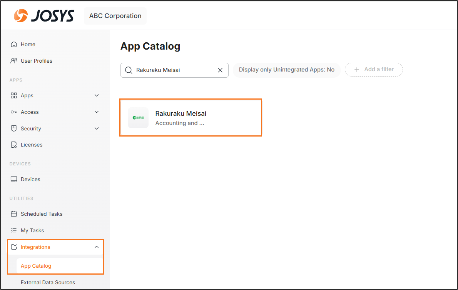Screen dimensions: 458x290
Task: Clear the search field with X icon
Action: [x=220, y=70]
